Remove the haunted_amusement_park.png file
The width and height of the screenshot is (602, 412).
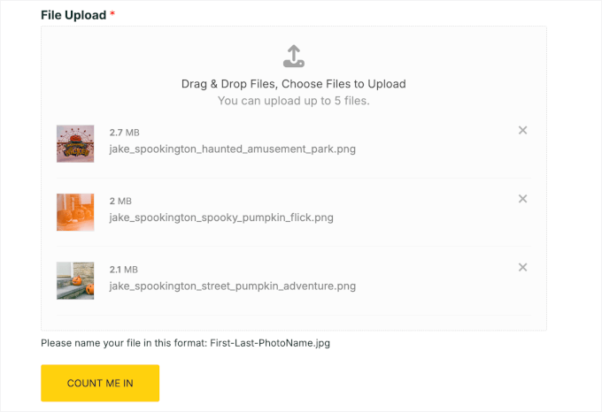coord(522,131)
